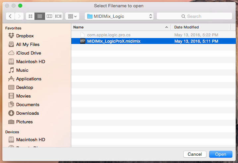
Task: Open the item arrangement dropdown
Action: 72,16
